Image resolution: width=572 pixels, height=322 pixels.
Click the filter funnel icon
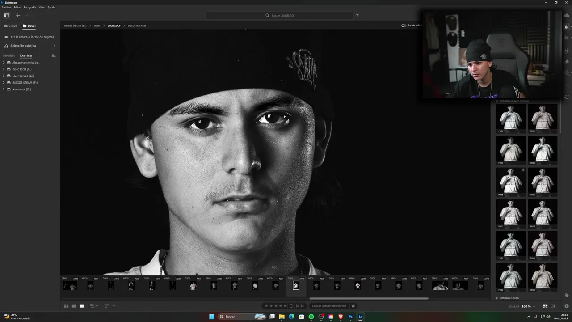click(x=357, y=15)
